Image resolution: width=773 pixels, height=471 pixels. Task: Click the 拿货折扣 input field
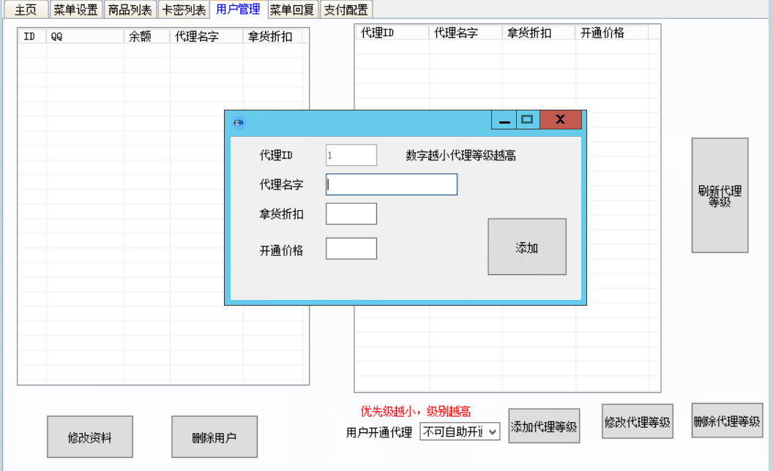pos(351,214)
